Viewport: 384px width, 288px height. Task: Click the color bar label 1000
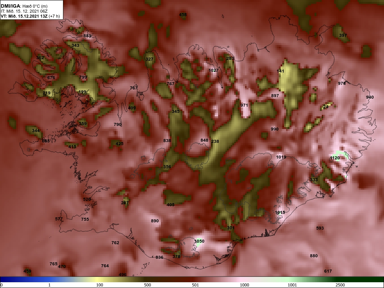(x=244, y=285)
